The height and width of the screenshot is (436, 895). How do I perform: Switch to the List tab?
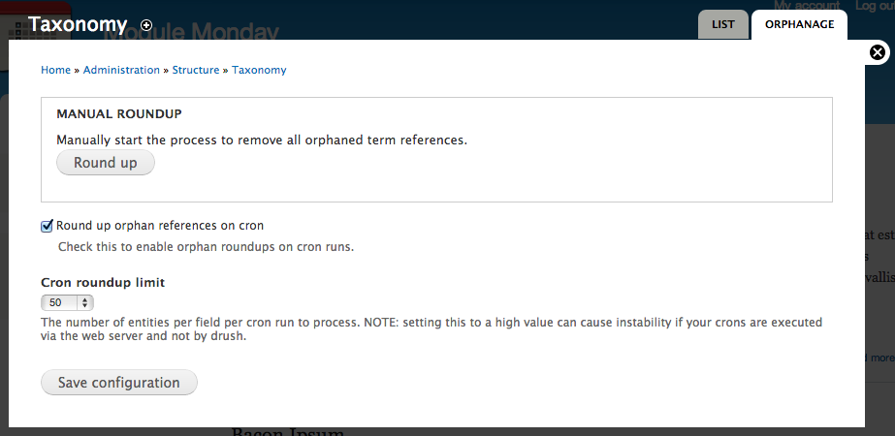tap(722, 24)
